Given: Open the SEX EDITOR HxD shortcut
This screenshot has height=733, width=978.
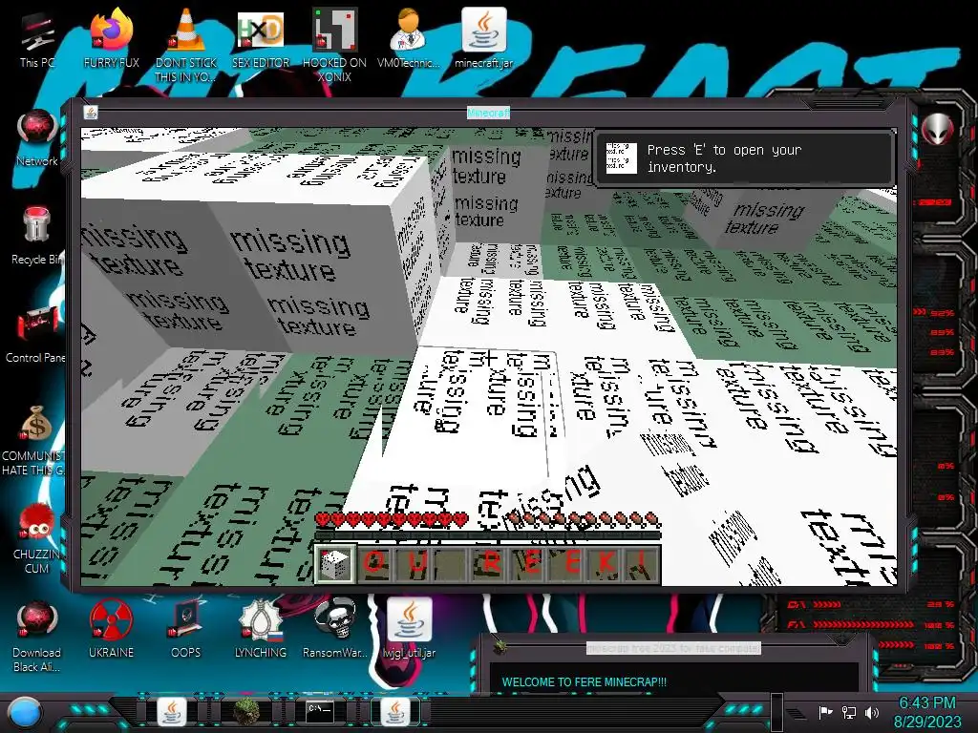Looking at the screenshot, I should (x=261, y=39).
